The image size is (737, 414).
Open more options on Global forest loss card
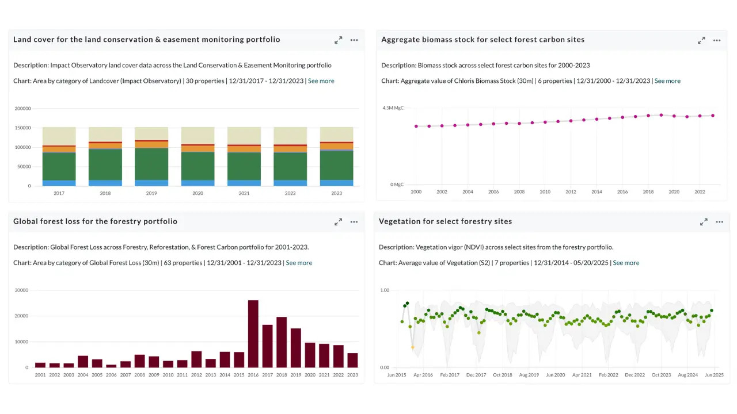354,221
